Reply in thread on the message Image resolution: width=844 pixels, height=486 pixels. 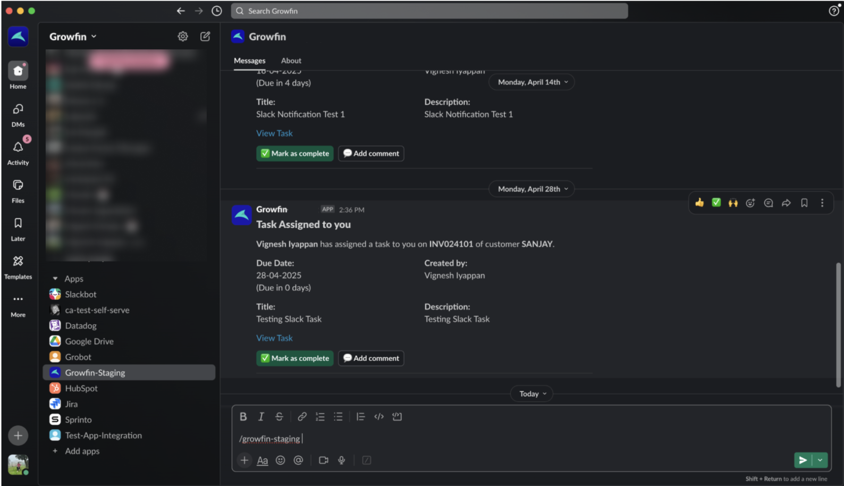point(769,203)
